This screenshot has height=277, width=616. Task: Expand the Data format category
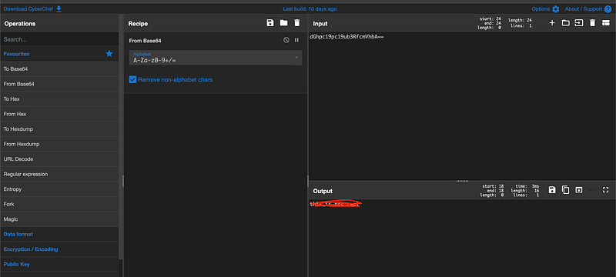[x=59, y=234]
